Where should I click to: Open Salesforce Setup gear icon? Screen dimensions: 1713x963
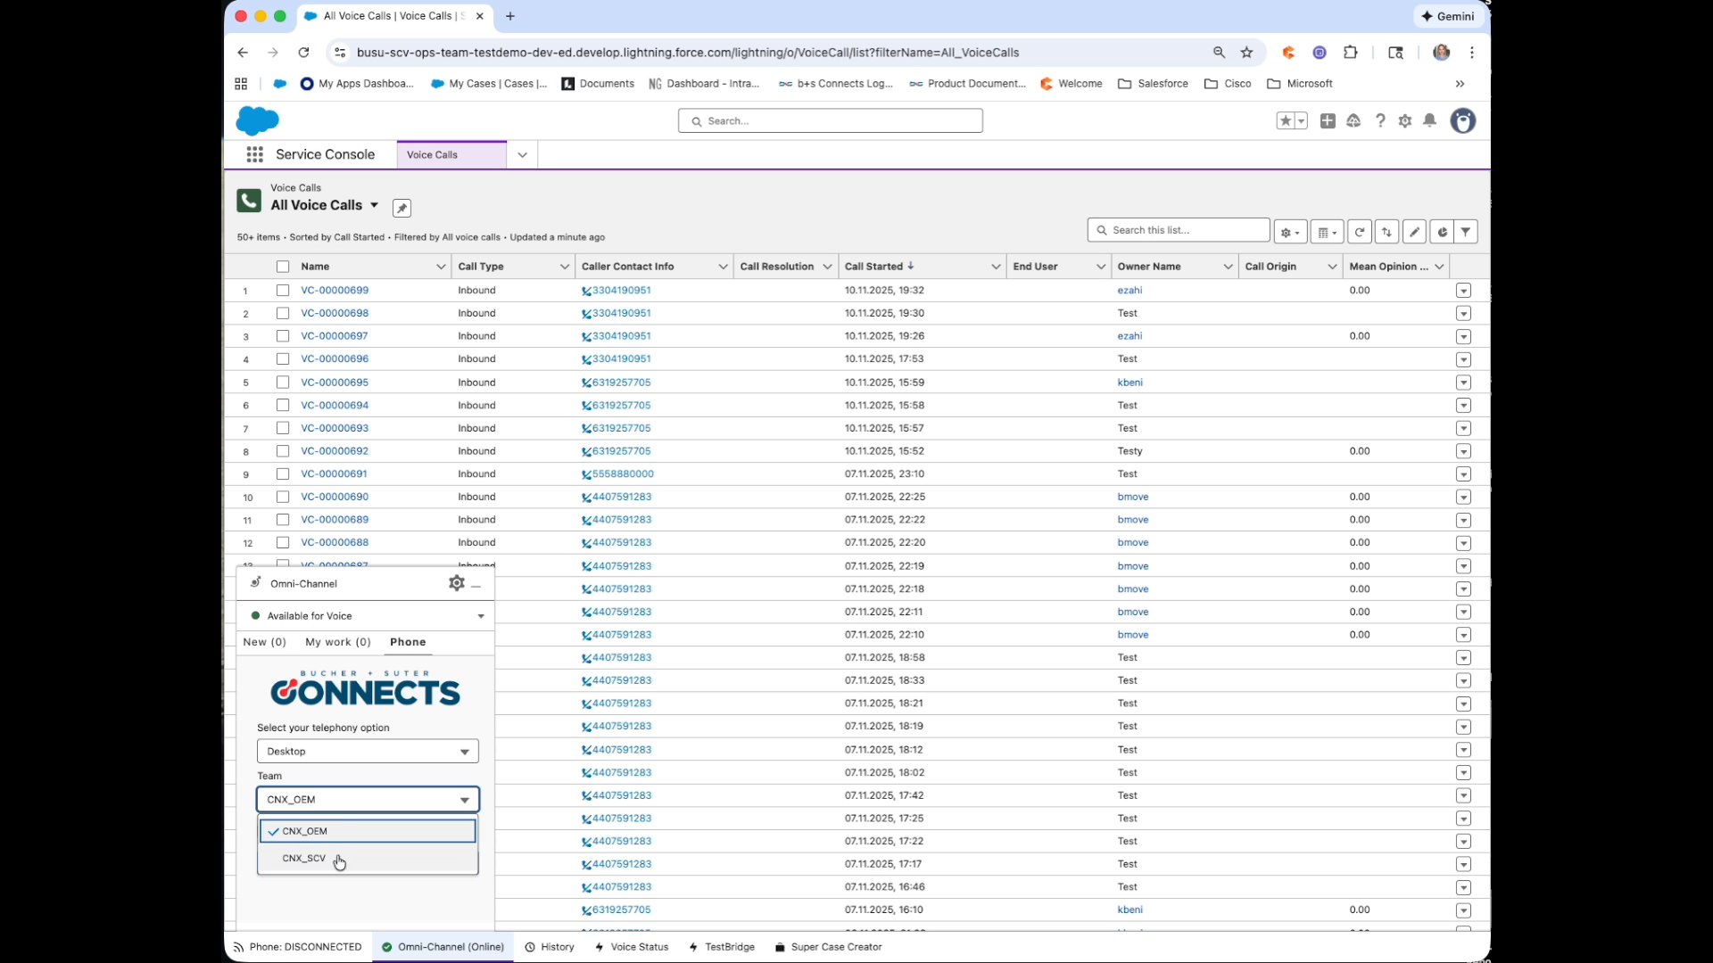[x=1405, y=121]
